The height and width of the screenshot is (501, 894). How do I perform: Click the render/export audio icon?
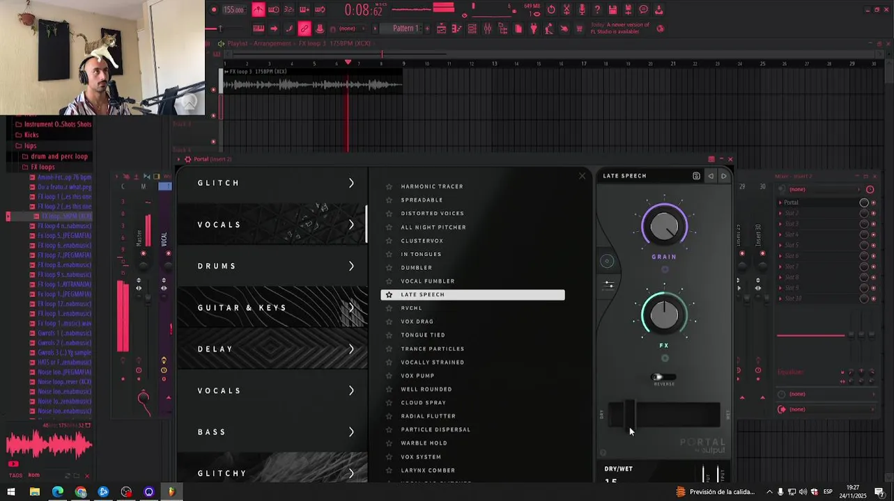point(628,10)
